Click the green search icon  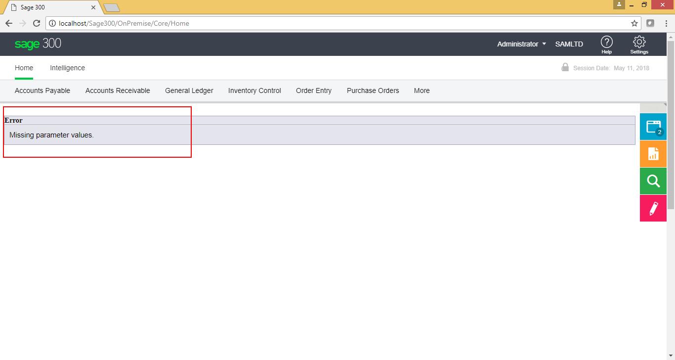(653, 181)
